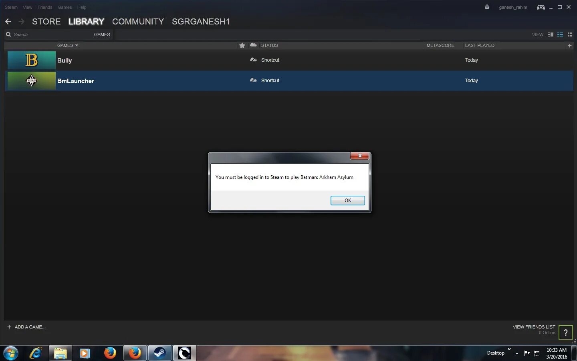Go forward with the right arrow
577x361 pixels.
click(x=22, y=22)
